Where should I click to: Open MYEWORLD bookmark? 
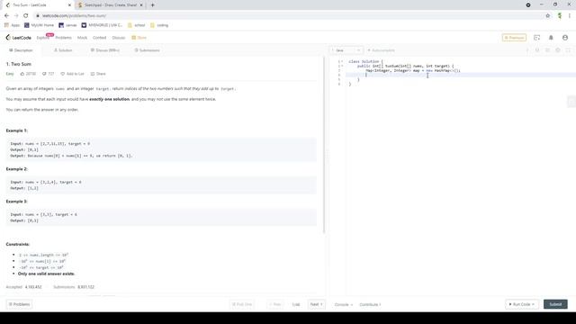pyautogui.click(x=102, y=25)
